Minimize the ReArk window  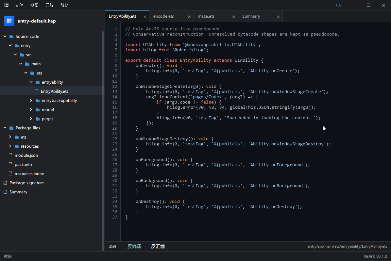click(x=353, y=5)
